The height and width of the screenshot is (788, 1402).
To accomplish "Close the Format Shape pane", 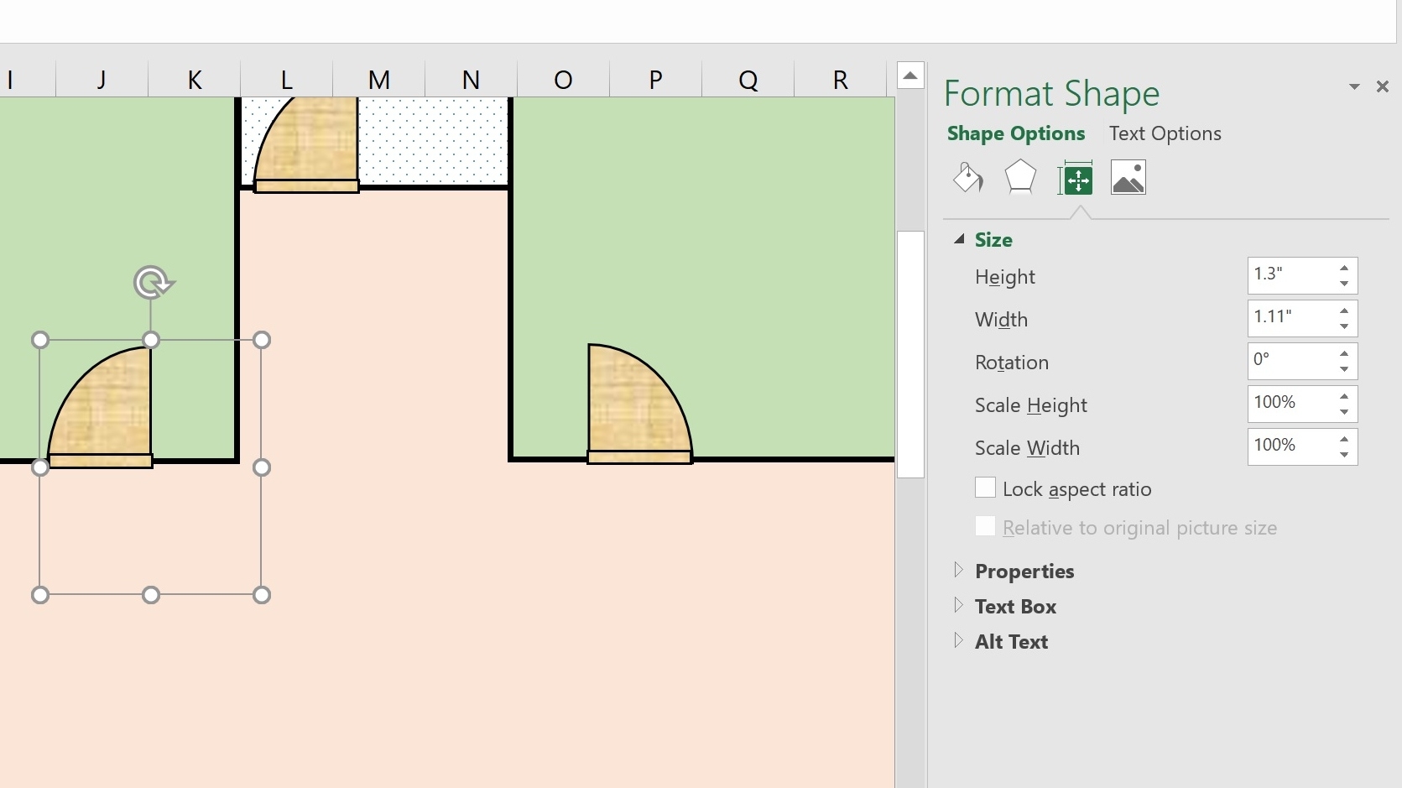I will pos(1382,87).
